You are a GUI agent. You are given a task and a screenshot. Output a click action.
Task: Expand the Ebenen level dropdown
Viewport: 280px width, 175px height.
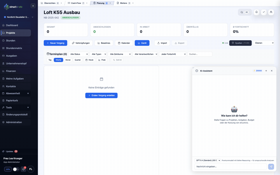(x=264, y=43)
